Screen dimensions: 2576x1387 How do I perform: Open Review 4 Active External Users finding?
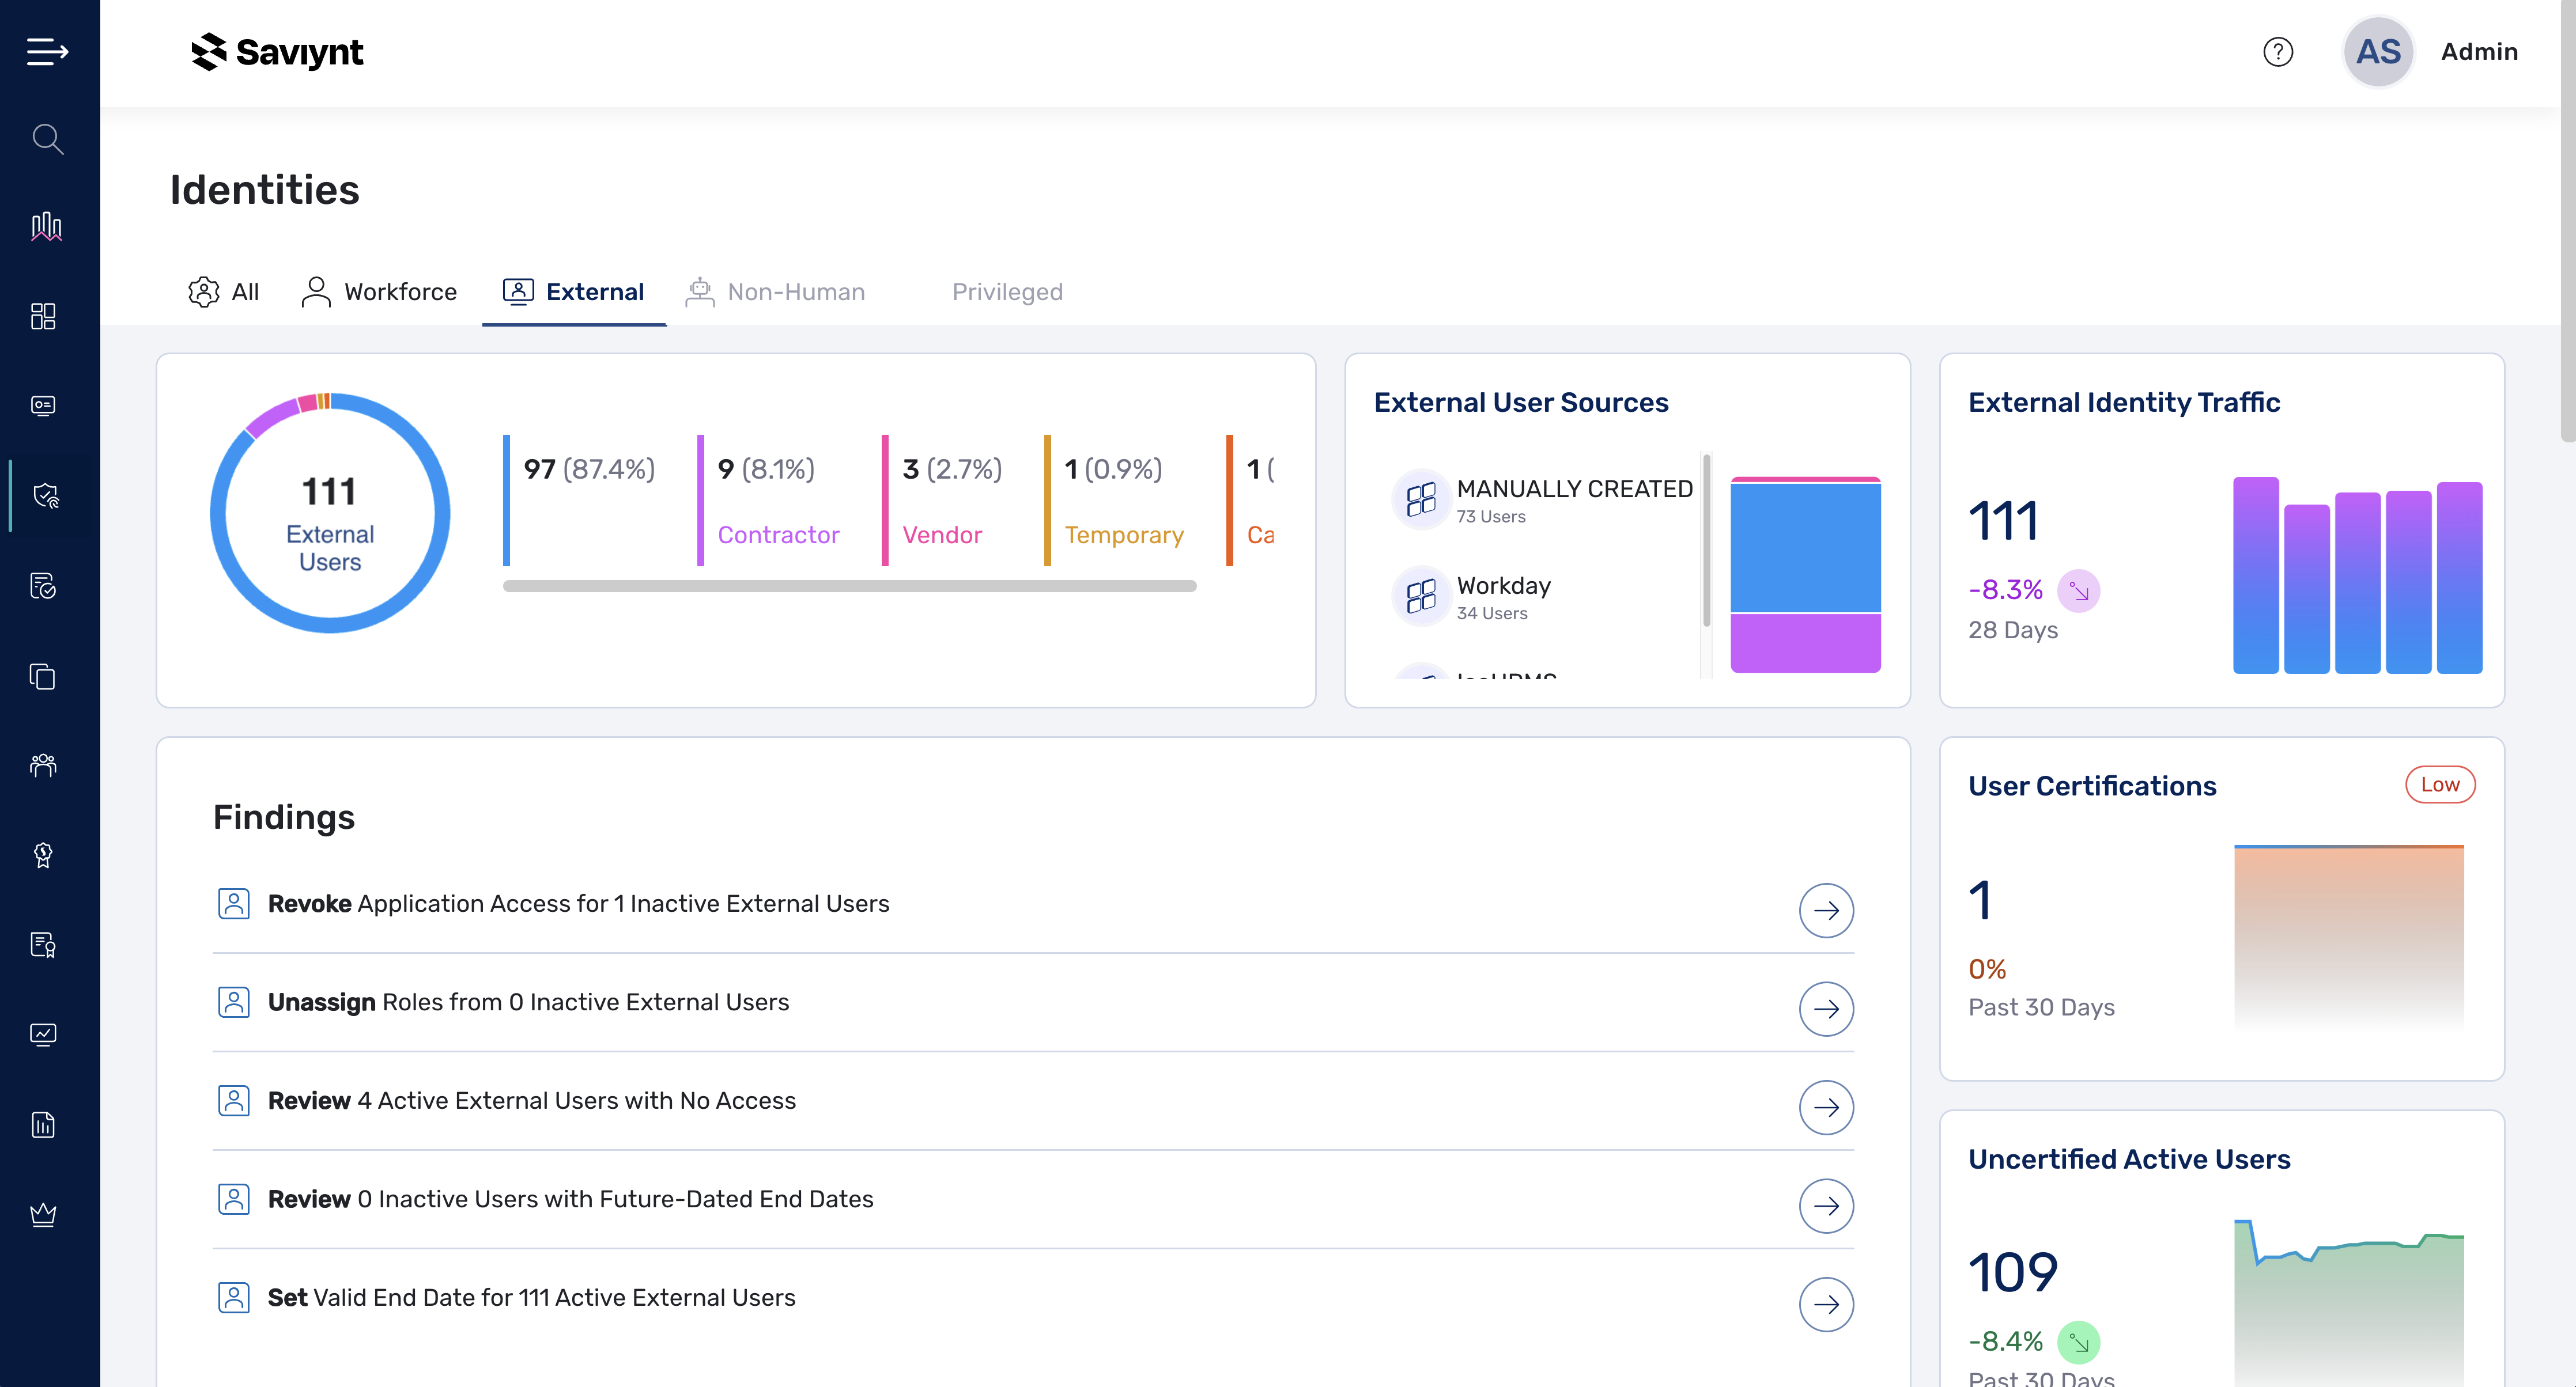(1827, 1107)
